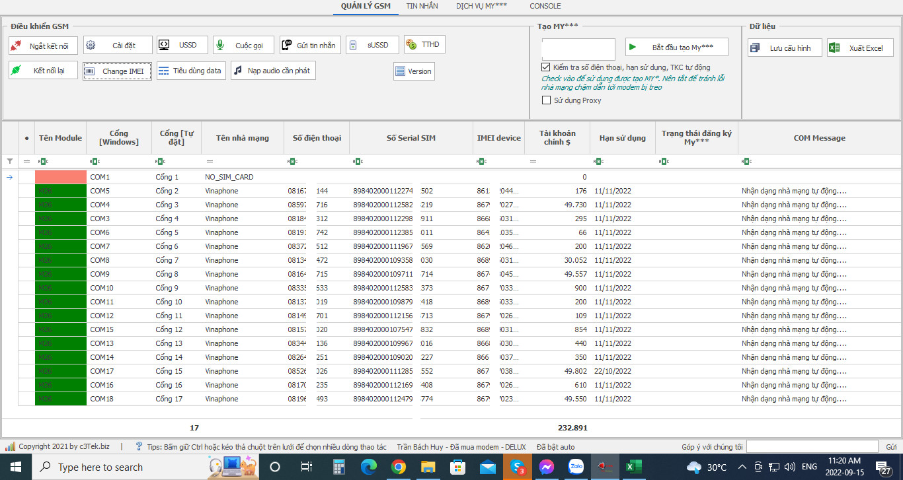Open the USSD function
The height and width of the screenshot is (480, 903).
click(x=182, y=46)
